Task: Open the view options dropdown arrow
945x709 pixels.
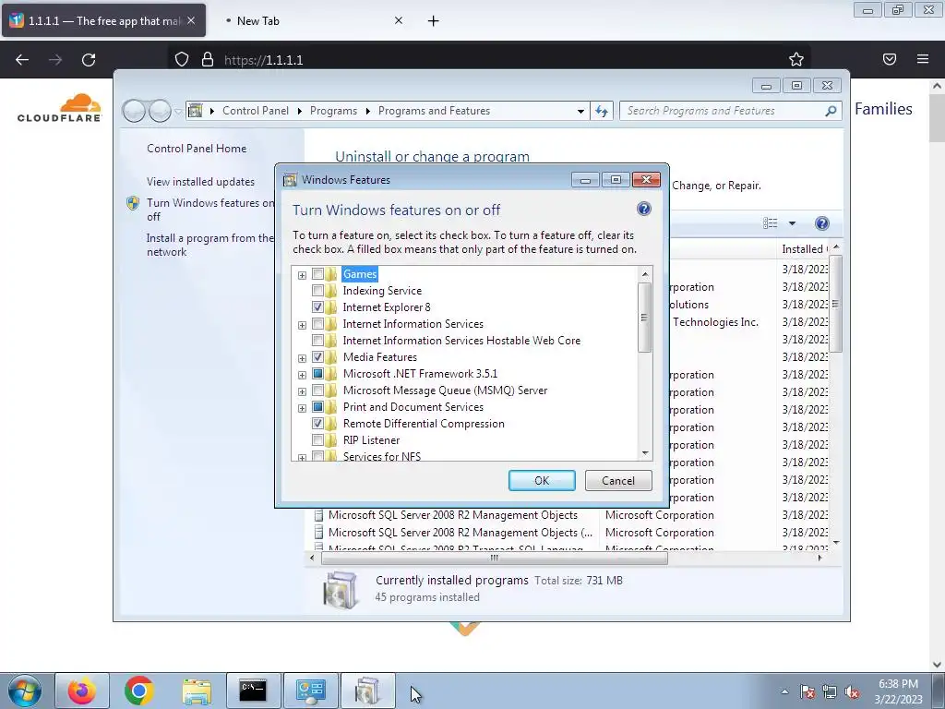Action: 792,223
